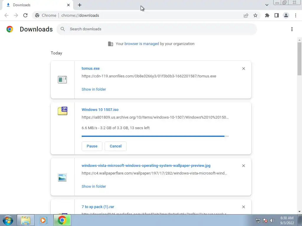Screen dimensions: 302x226
Task: Click the scrollbar down arrow
Action: [x=299, y=212]
